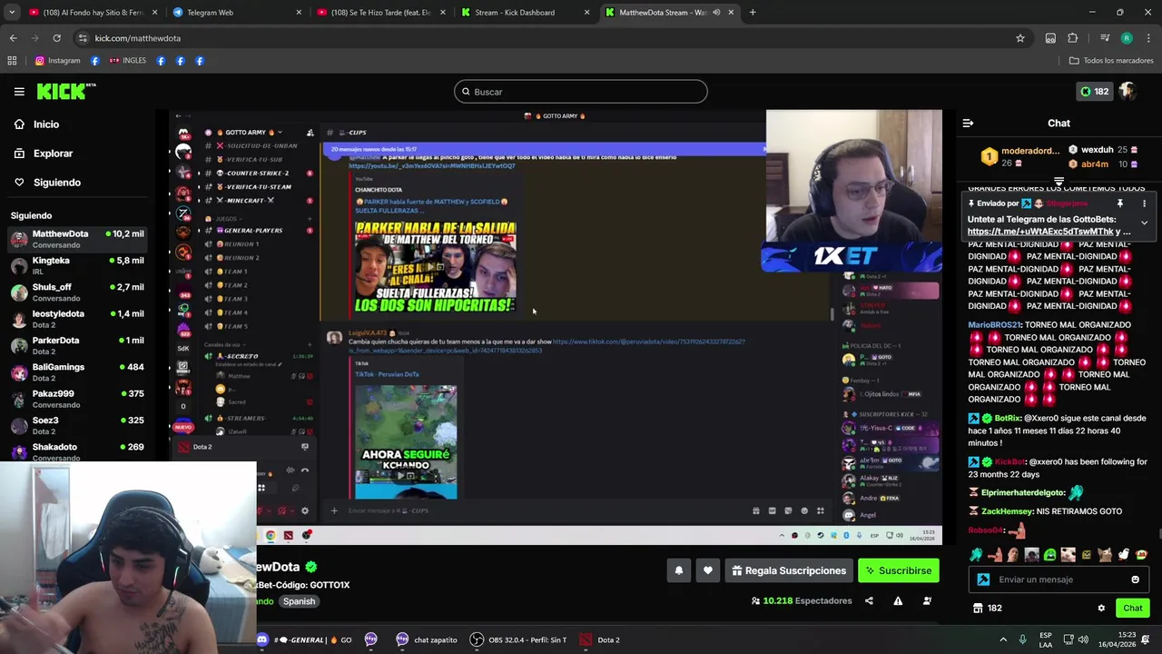
Task: Open the Todos los marcadores folder
Action: click(1111, 61)
